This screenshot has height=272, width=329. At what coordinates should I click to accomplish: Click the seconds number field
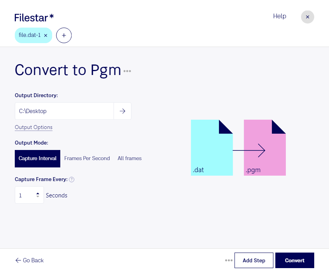click(x=29, y=195)
